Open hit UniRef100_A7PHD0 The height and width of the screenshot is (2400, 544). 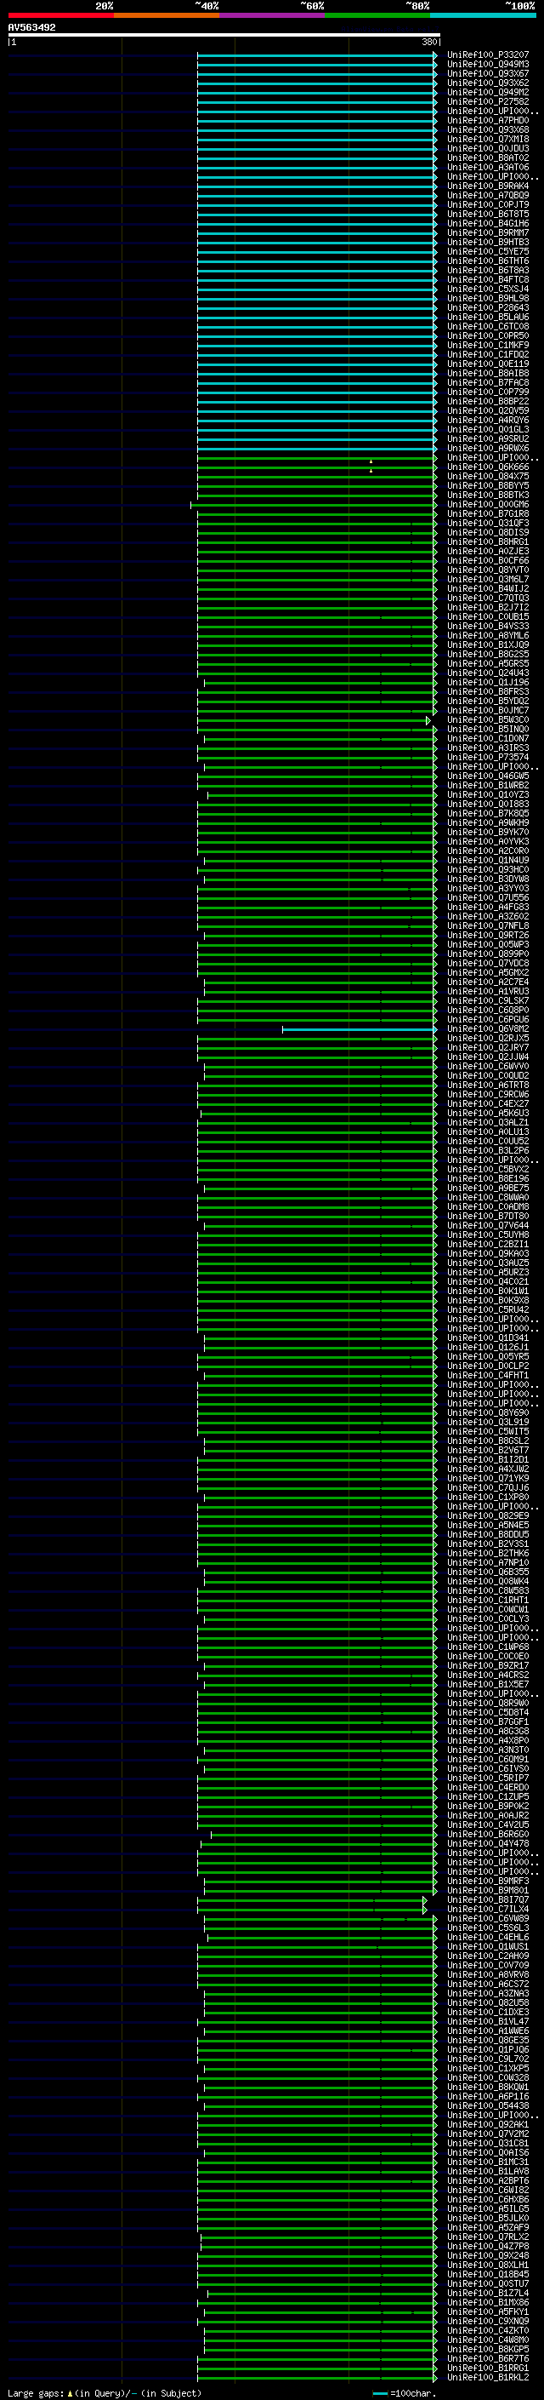(x=488, y=120)
